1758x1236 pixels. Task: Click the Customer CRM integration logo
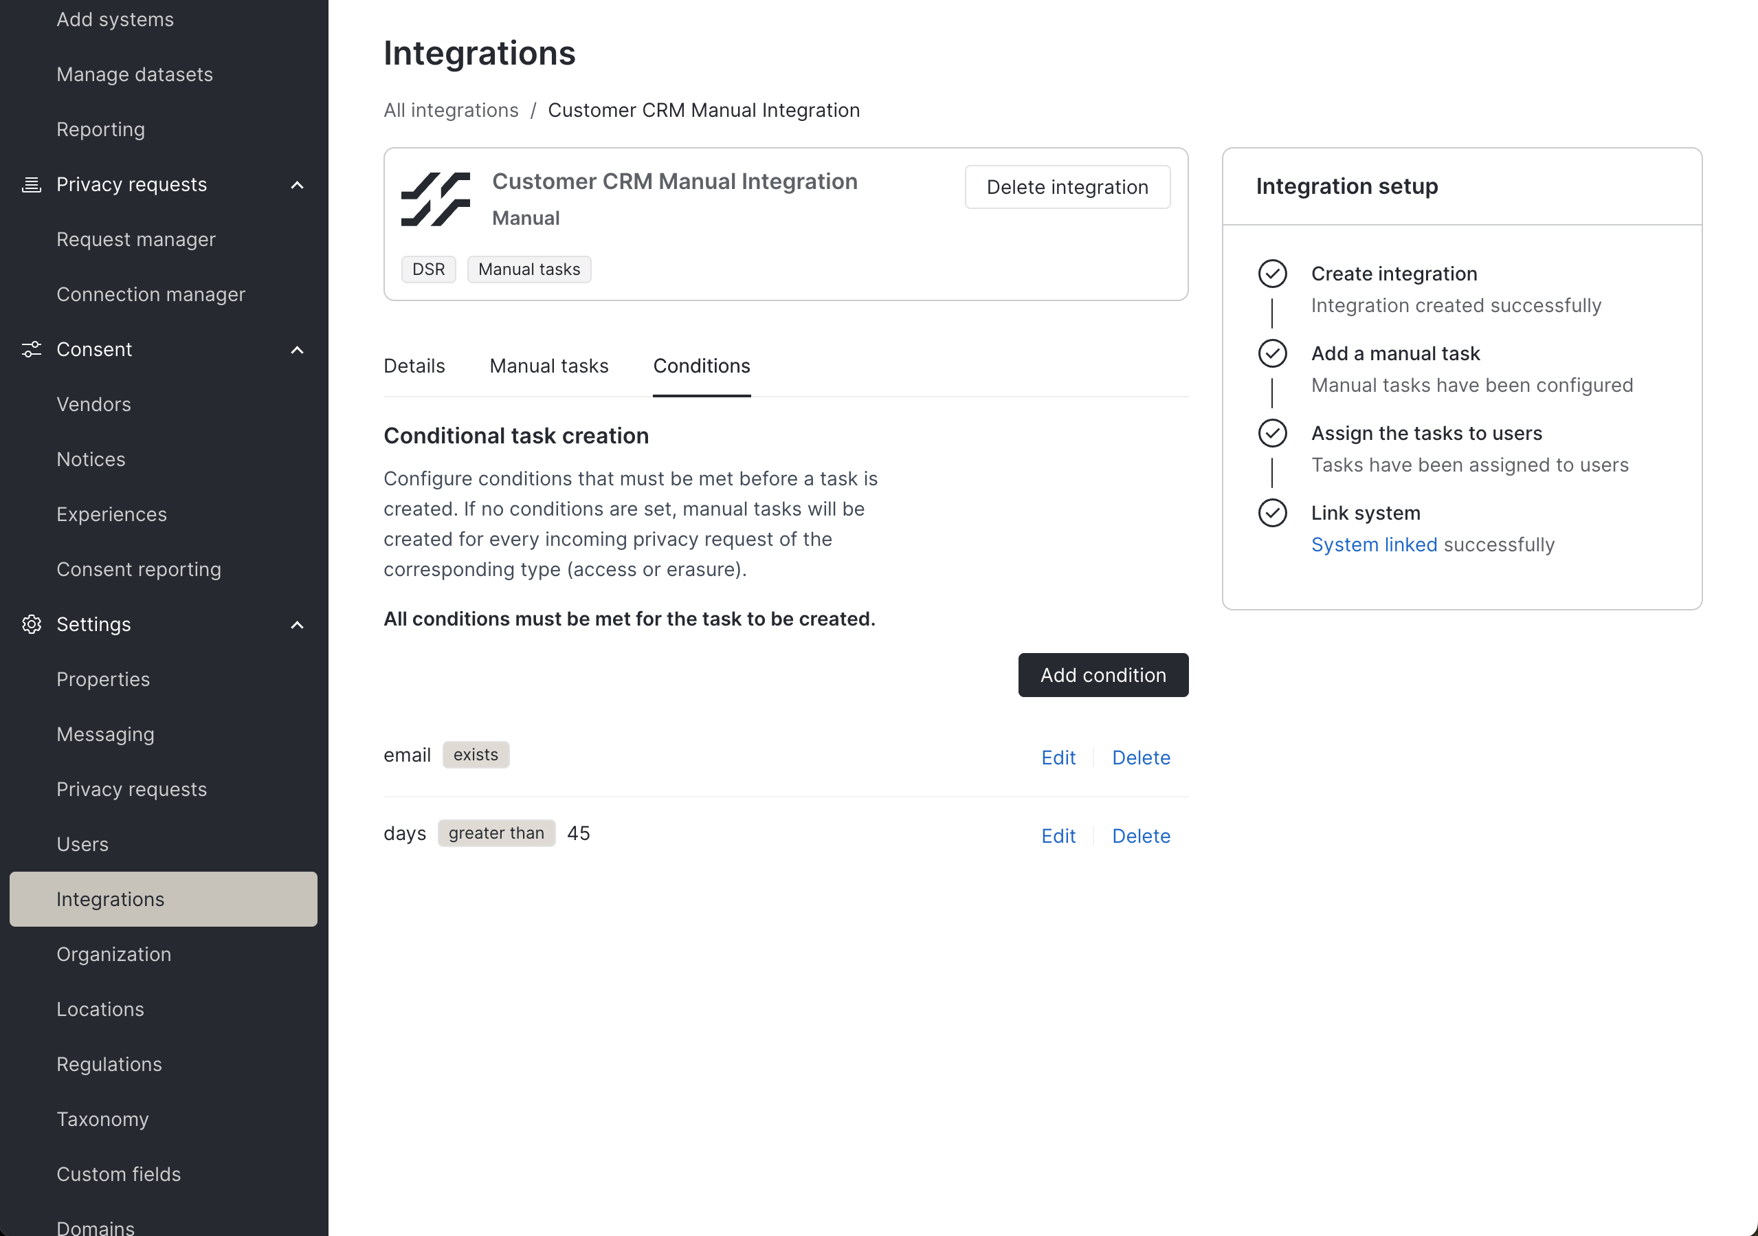pos(435,199)
